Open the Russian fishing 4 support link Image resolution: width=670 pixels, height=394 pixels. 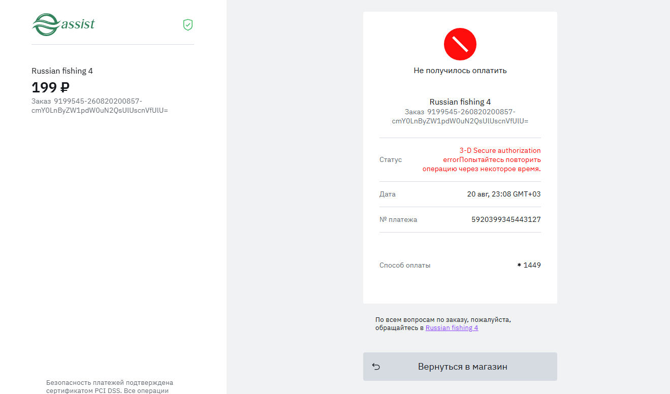452,328
